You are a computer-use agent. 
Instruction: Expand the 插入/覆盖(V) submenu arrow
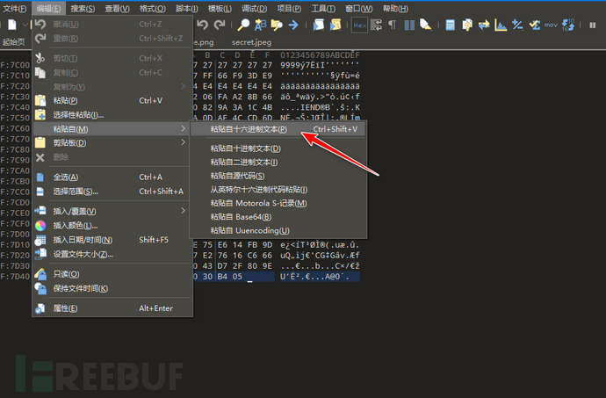pyautogui.click(x=184, y=211)
